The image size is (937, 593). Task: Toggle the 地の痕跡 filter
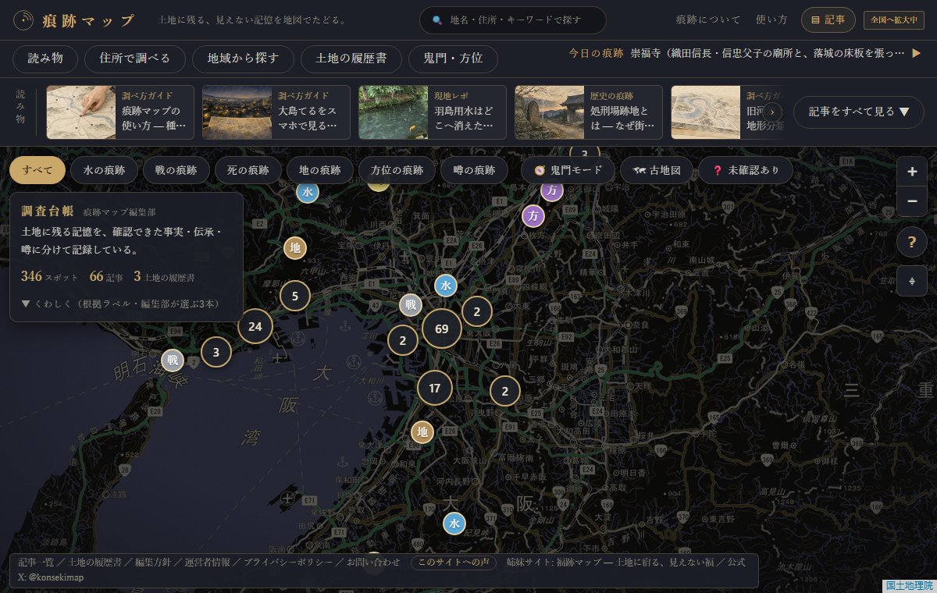[x=320, y=170]
